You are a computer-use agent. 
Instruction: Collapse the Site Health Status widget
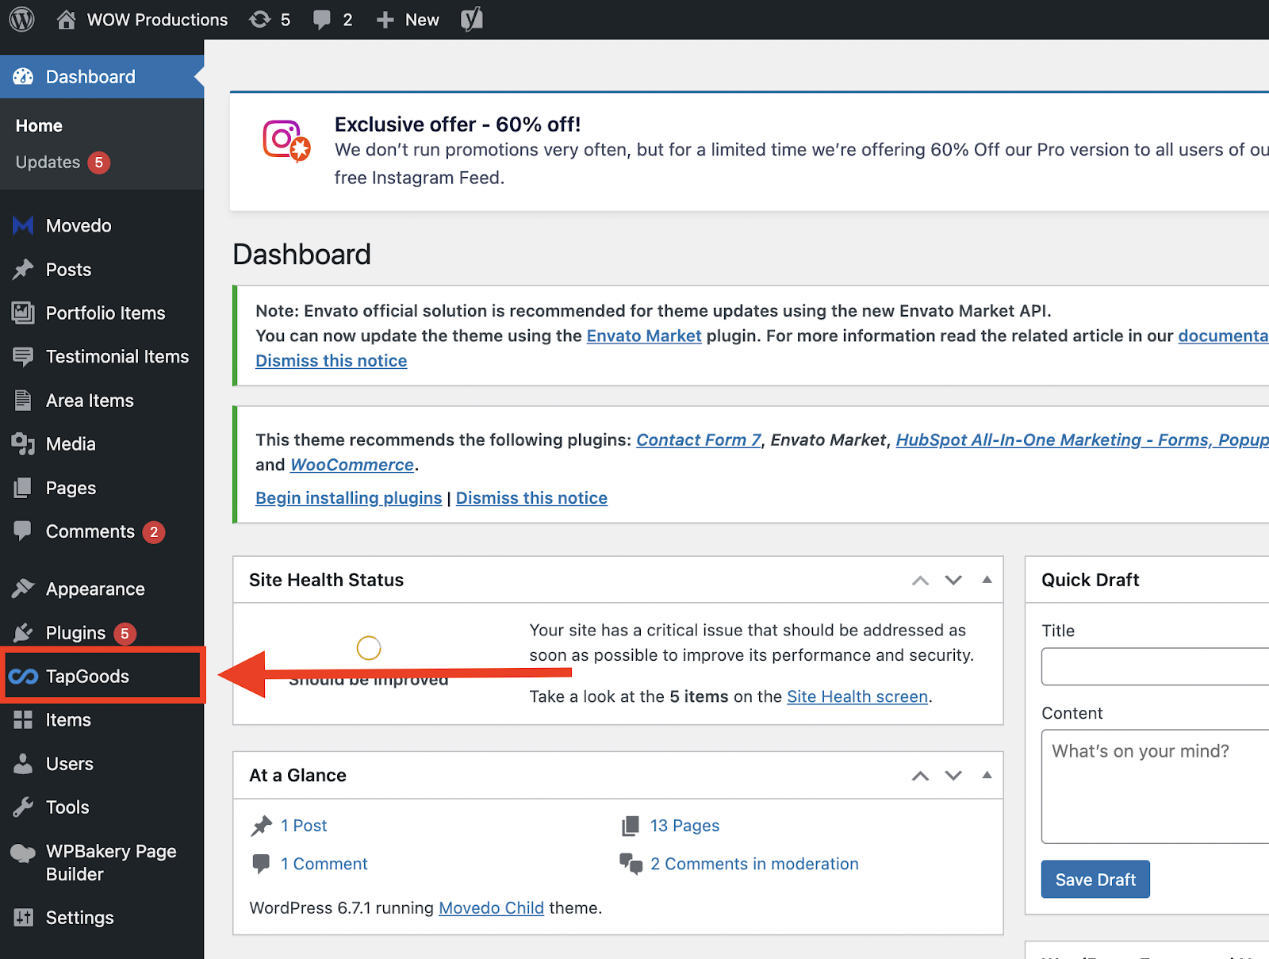987,580
